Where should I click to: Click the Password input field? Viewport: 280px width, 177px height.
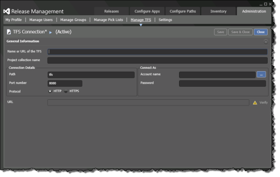(222, 83)
